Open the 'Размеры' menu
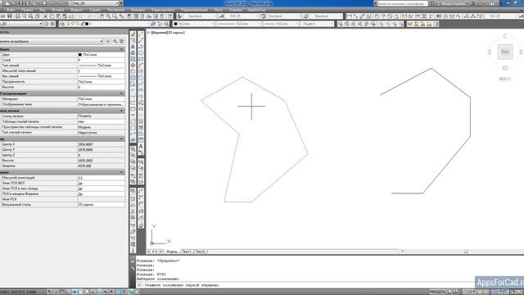Viewport: 524px width, 295px height. 138,10
